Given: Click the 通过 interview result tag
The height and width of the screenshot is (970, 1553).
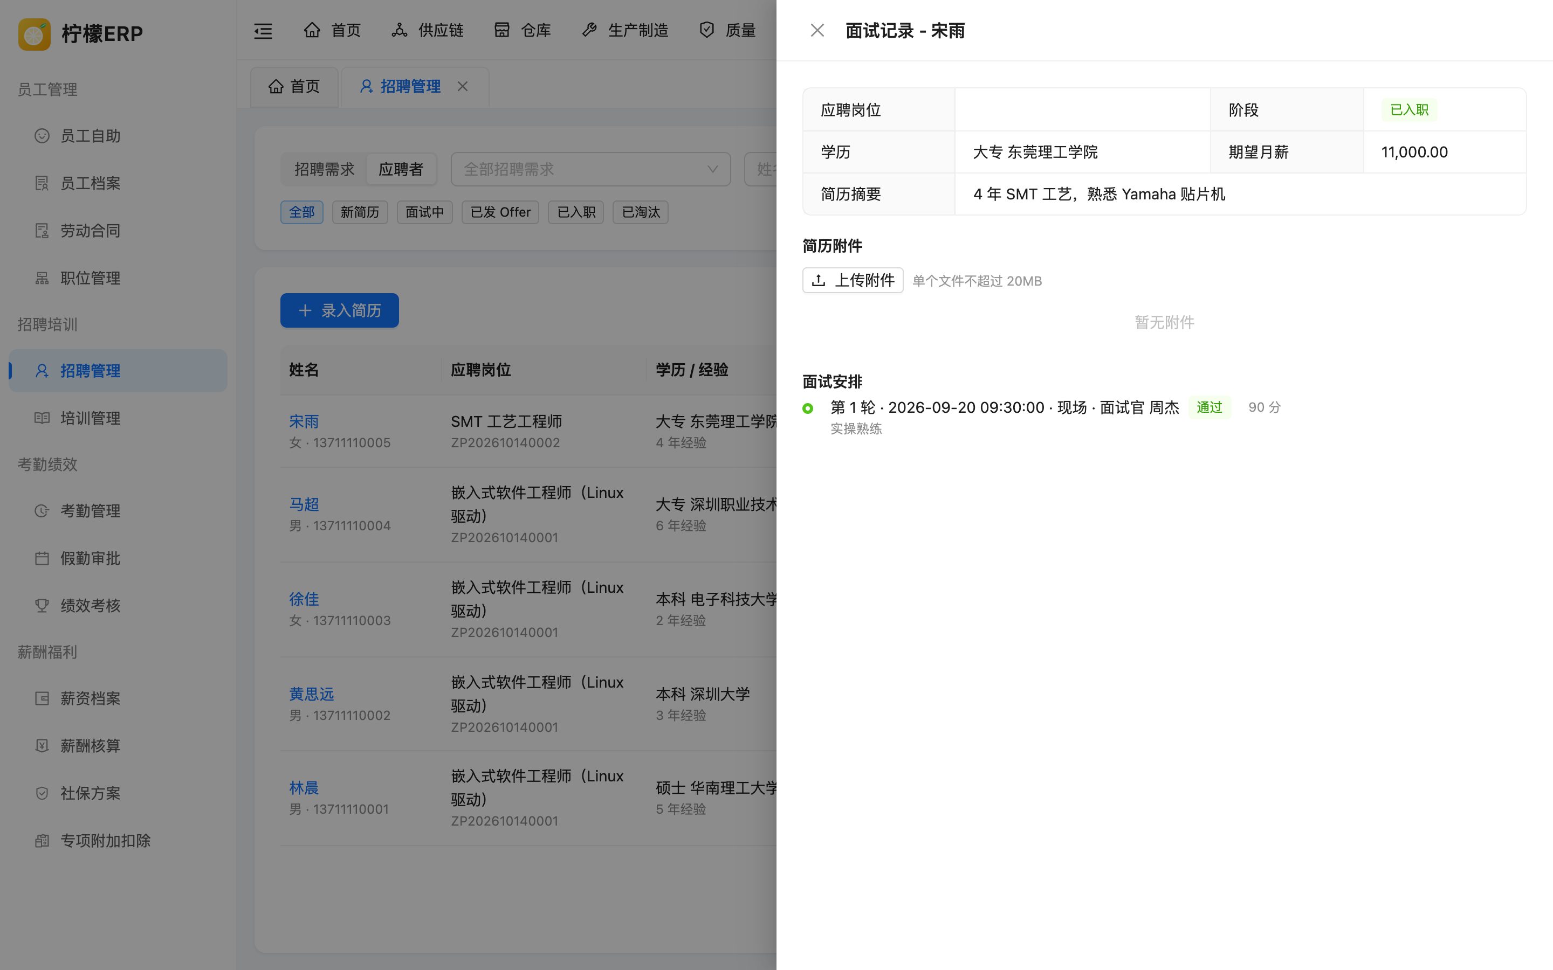Looking at the screenshot, I should (1210, 407).
